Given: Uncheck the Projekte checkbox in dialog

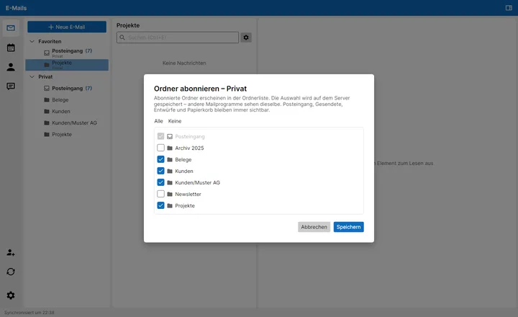Looking at the screenshot, I should click(x=160, y=205).
